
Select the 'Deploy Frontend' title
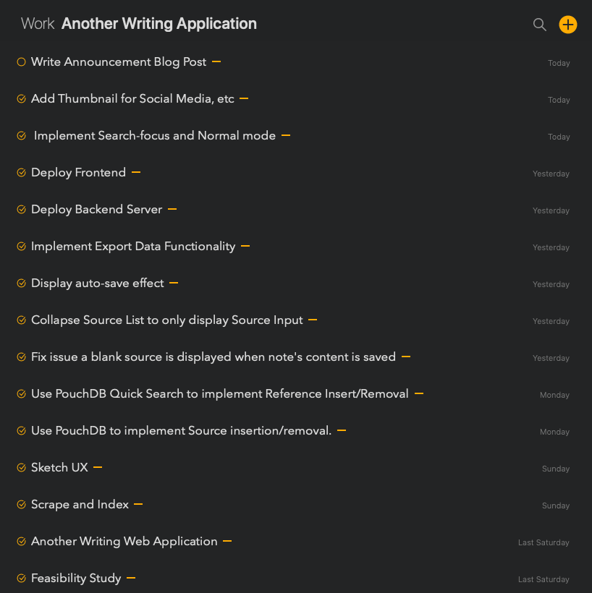(x=78, y=173)
